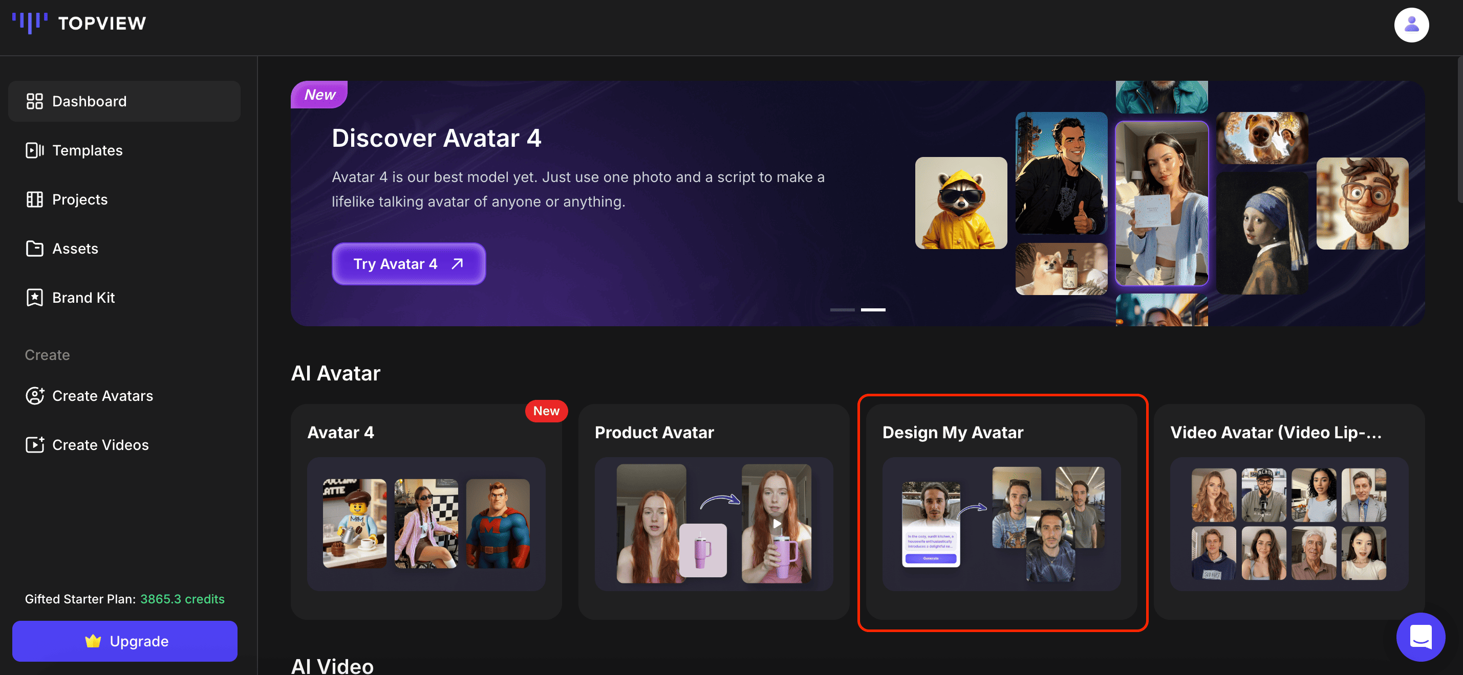1463x675 pixels.
Task: Open the support chat bubble
Action: tap(1421, 637)
